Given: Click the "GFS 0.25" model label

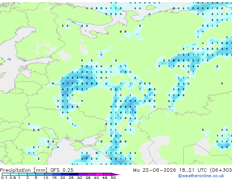Looking at the screenshot, I should point(62,170).
